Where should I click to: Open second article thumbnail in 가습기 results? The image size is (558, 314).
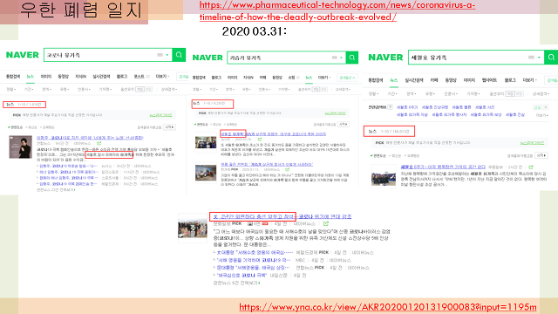[206, 173]
